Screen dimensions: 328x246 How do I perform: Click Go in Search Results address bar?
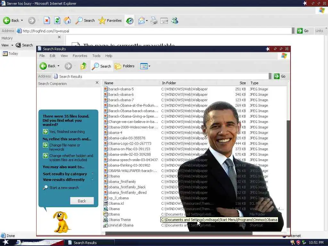pyautogui.click(x=280, y=76)
